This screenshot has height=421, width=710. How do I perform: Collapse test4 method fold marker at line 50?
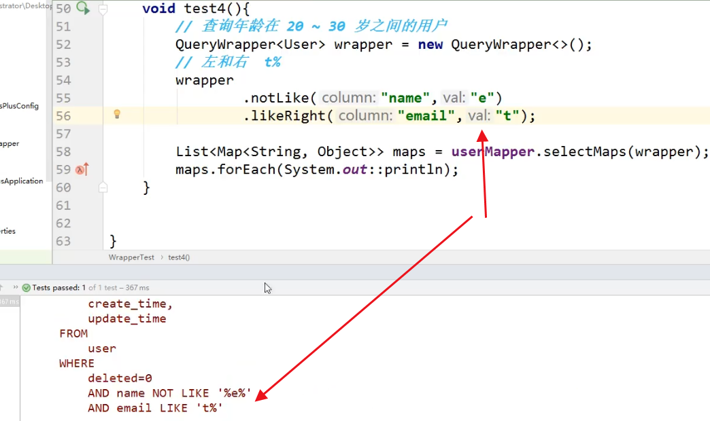tap(103, 9)
